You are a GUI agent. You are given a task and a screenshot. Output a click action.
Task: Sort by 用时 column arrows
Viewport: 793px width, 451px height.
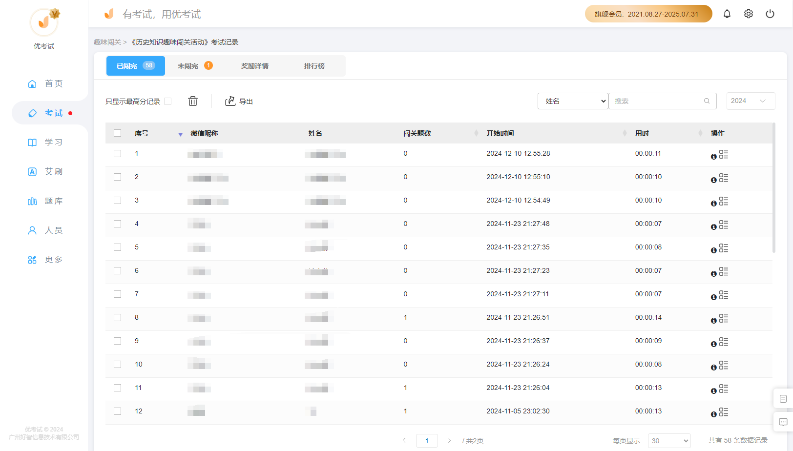[700, 133]
